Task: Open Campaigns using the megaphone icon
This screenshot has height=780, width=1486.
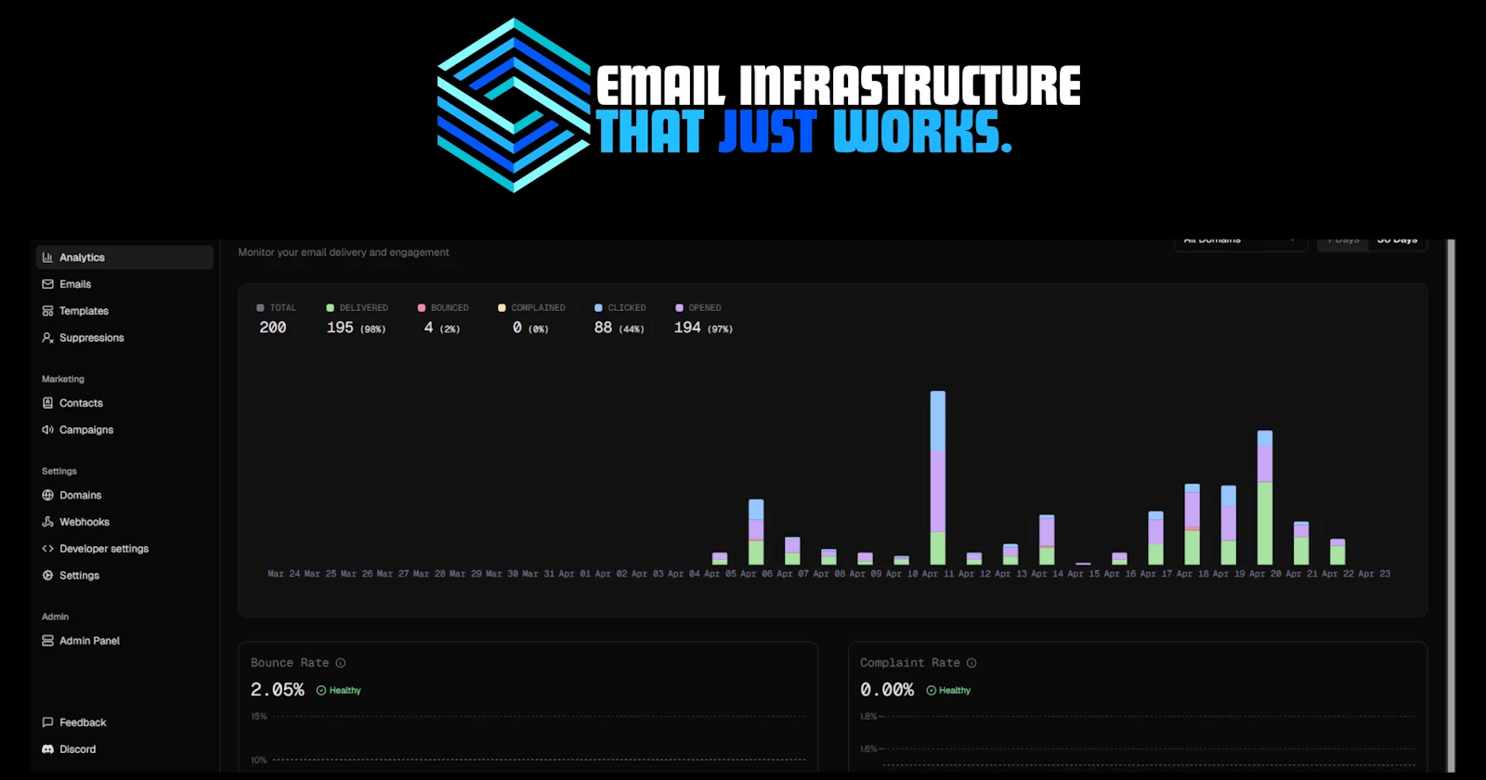Action: pyautogui.click(x=47, y=430)
